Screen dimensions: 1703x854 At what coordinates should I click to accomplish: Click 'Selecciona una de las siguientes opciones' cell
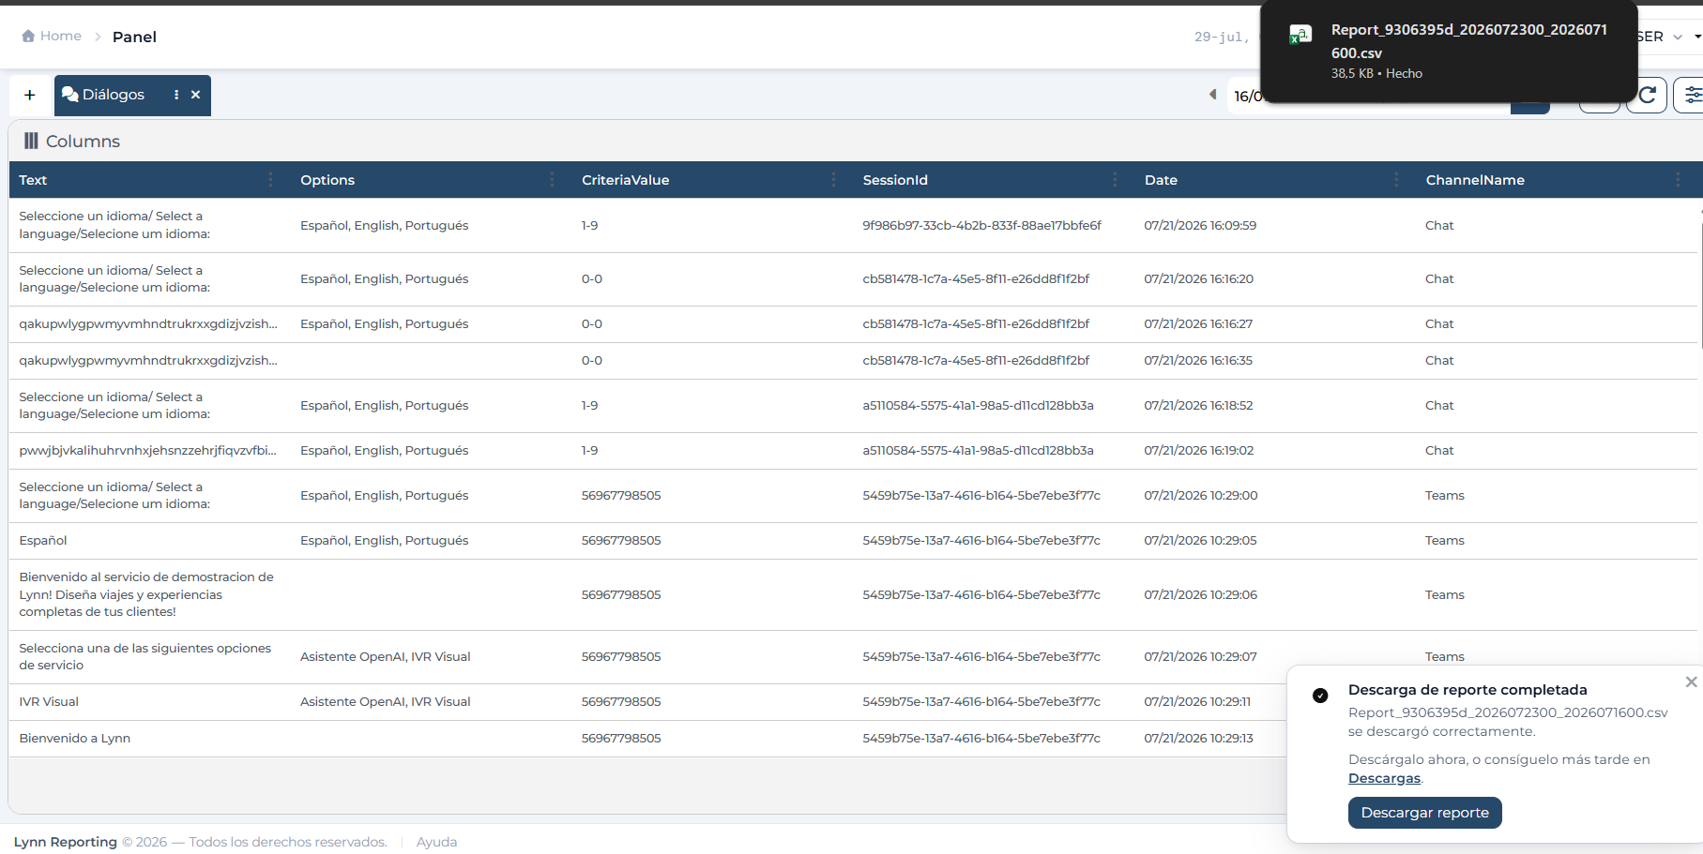pos(145,656)
